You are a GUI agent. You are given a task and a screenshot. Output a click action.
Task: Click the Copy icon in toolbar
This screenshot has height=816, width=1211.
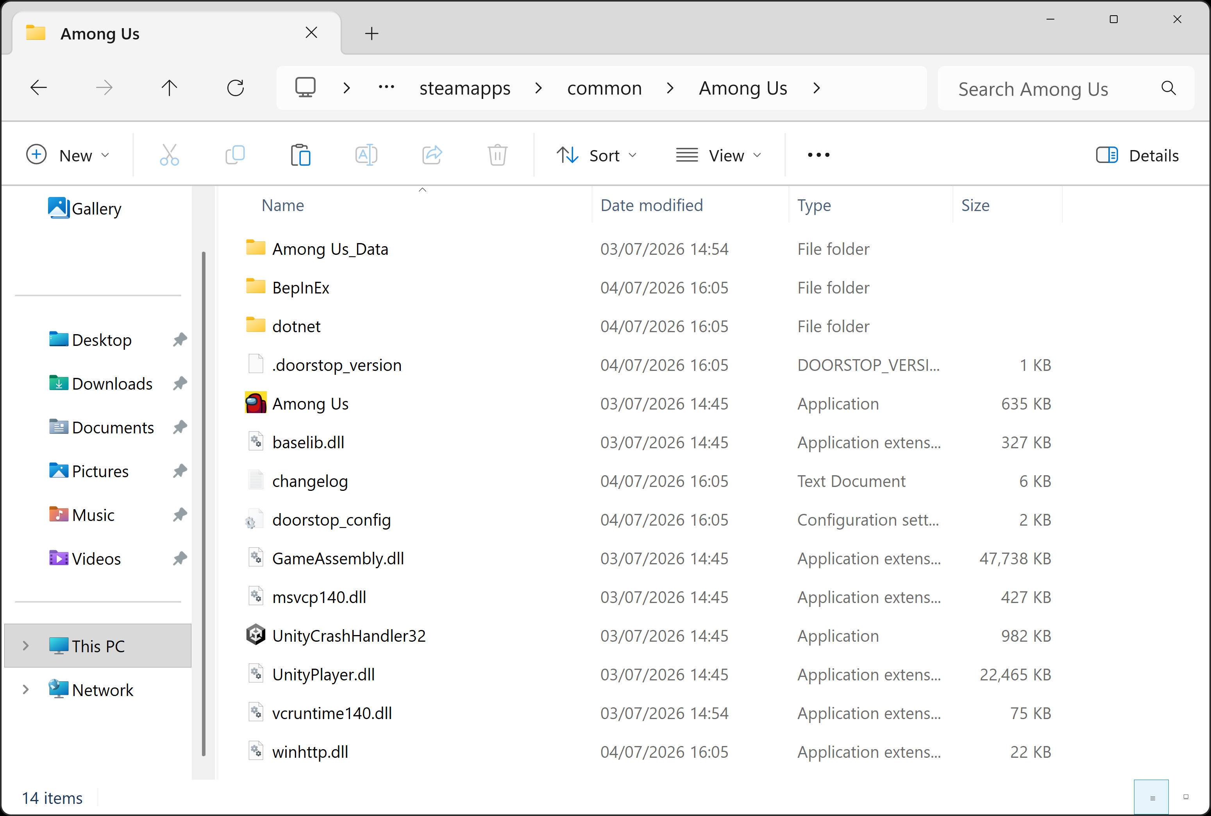(235, 155)
